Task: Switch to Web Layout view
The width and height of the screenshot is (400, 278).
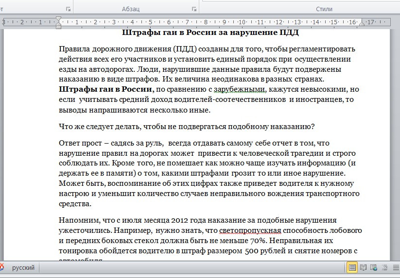Action: coord(374,267)
